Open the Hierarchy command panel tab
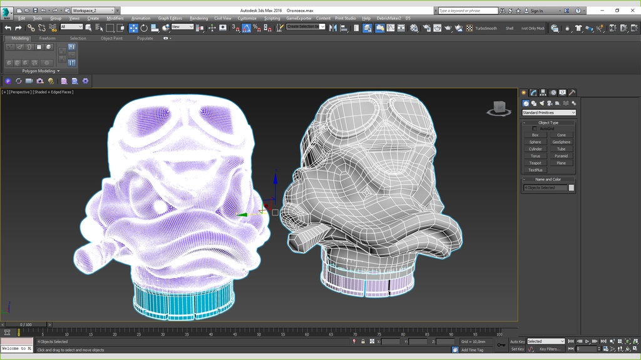 (542, 92)
